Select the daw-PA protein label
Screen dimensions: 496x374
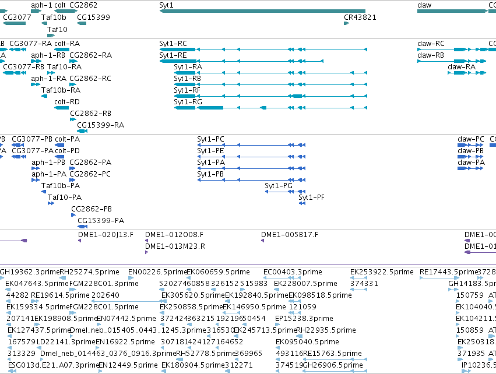pyautogui.click(x=471, y=163)
